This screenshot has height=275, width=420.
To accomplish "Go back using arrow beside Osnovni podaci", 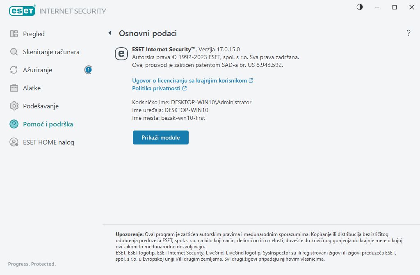I will coord(110,33).
